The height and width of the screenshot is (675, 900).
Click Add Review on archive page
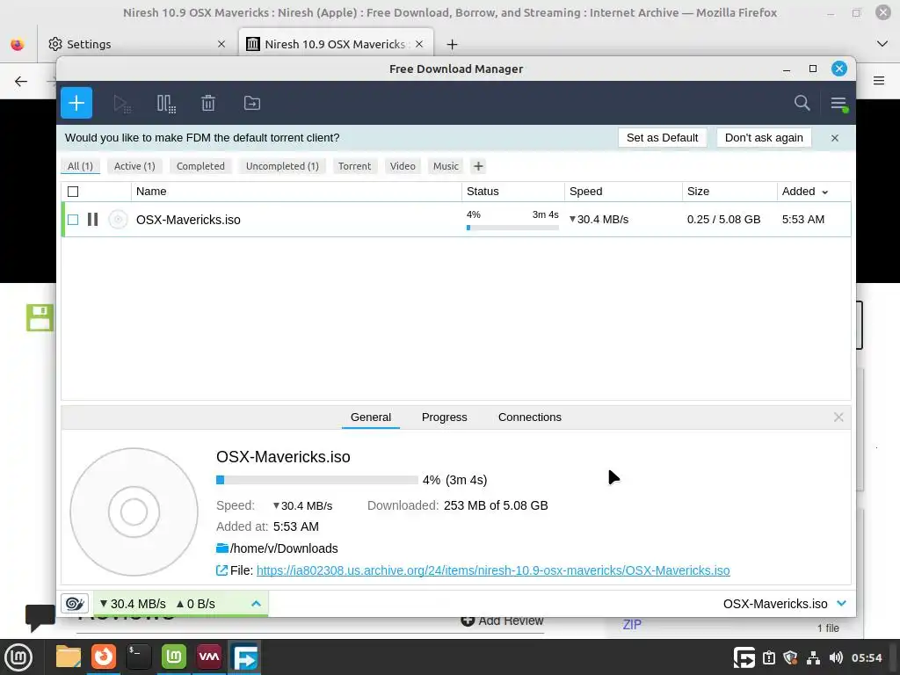pyautogui.click(x=502, y=621)
